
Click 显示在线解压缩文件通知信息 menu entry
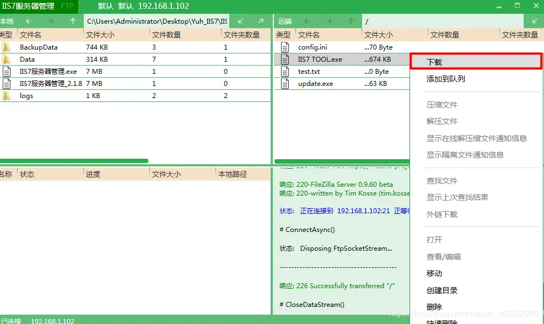476,138
